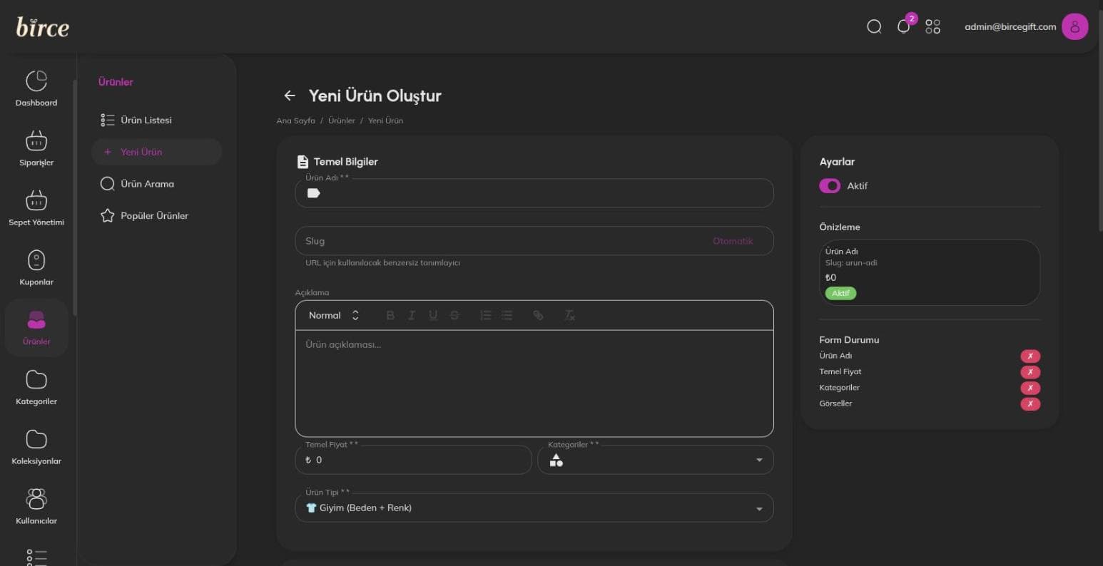Toggle underline formatting in description editor
This screenshot has height=566, width=1103.
coord(433,315)
